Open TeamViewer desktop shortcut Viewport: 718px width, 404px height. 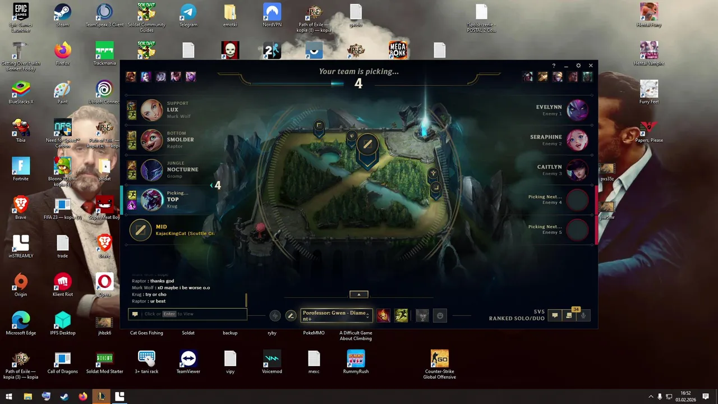click(x=188, y=362)
